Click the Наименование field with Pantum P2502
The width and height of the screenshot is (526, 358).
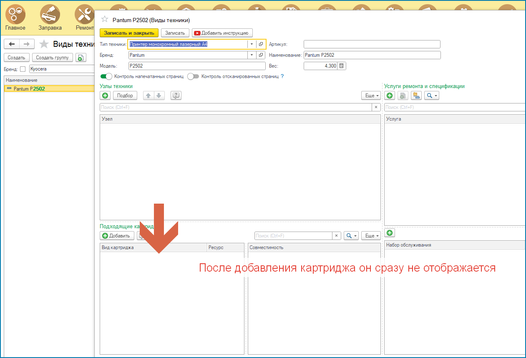372,55
